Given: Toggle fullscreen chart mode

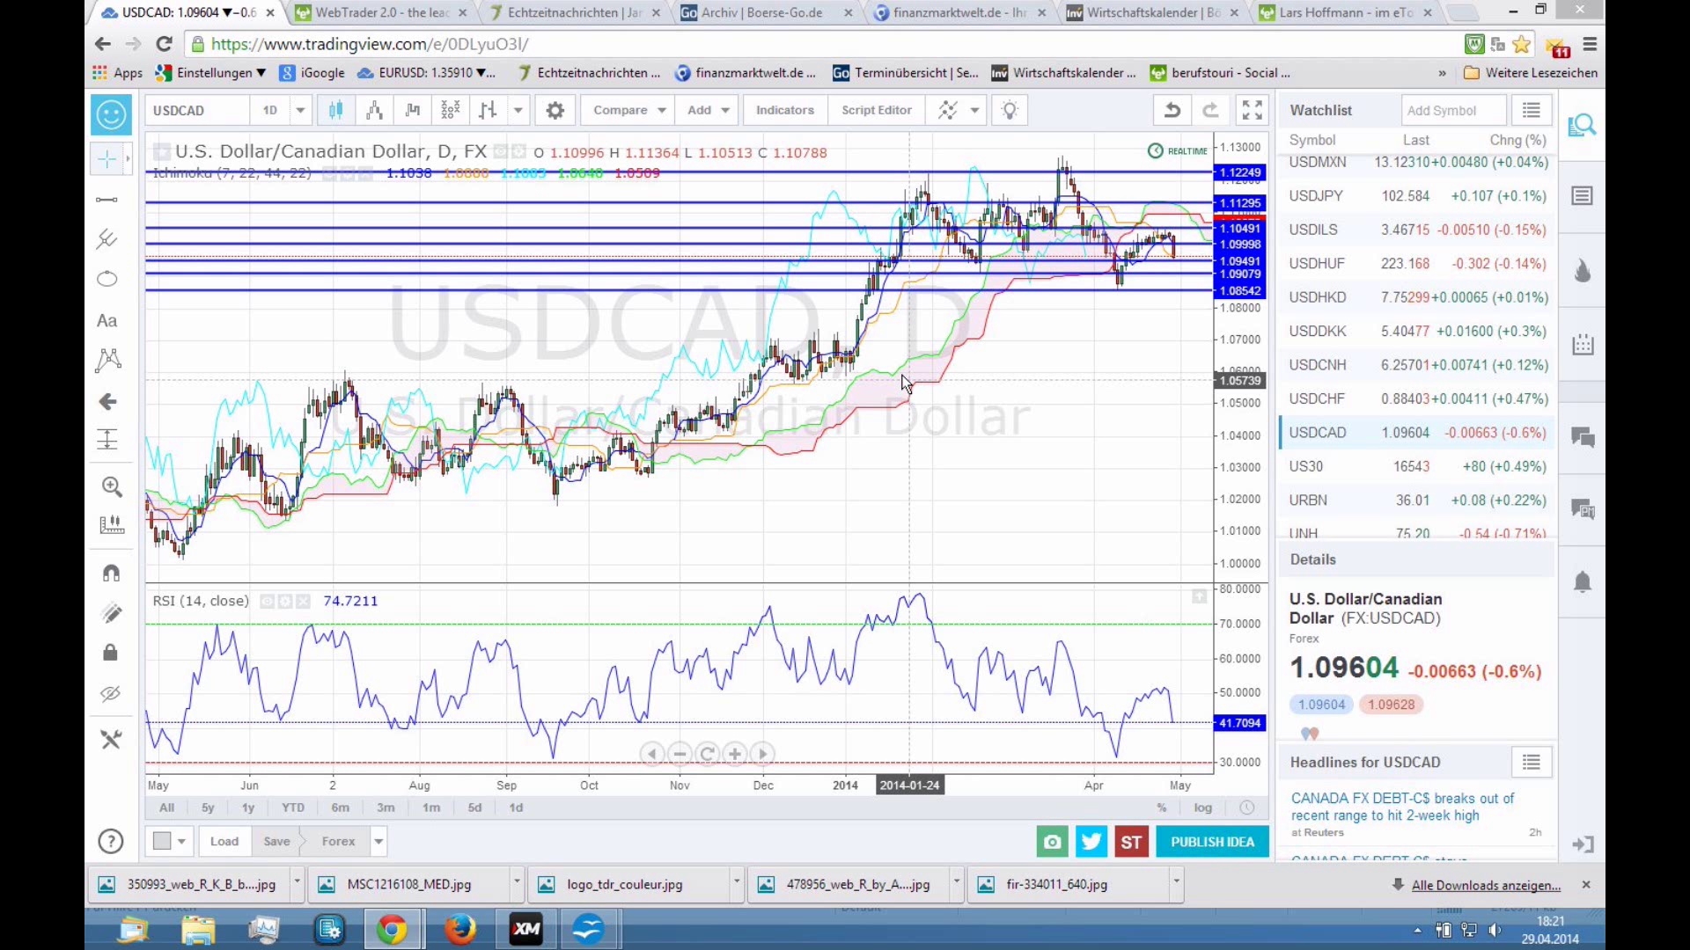Looking at the screenshot, I should (1252, 110).
